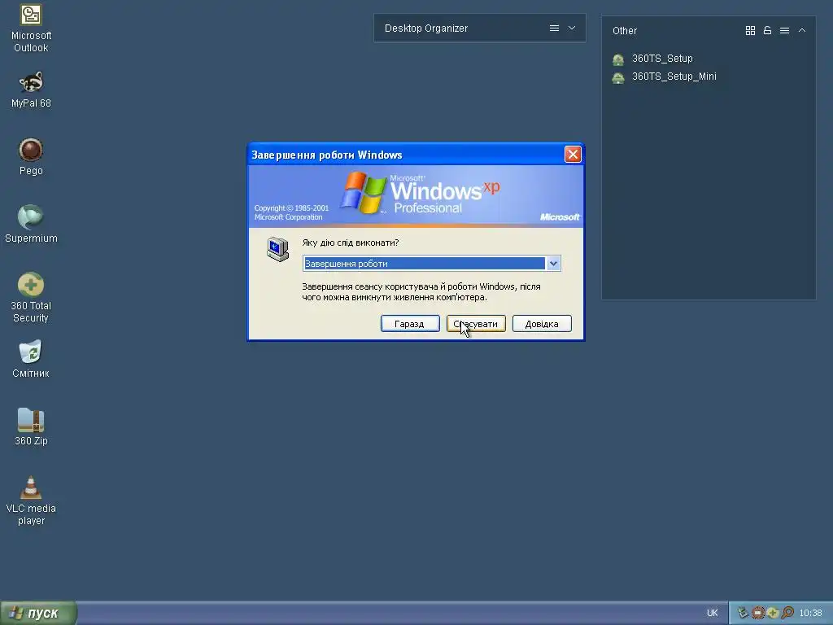The height and width of the screenshot is (625, 833).
Task: Select the 360 Total Security desktop icon
Action: click(x=31, y=298)
